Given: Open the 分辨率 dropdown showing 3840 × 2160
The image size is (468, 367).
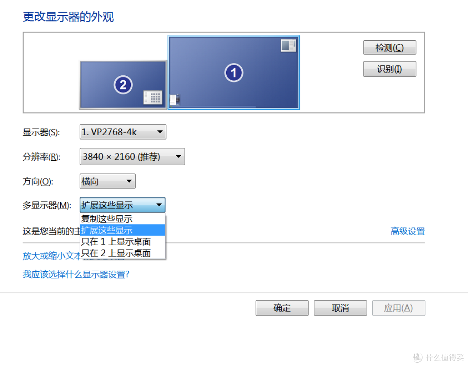Looking at the screenshot, I should click(132, 156).
